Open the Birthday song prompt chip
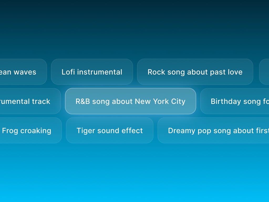The image size is (269, 202). pos(235,101)
